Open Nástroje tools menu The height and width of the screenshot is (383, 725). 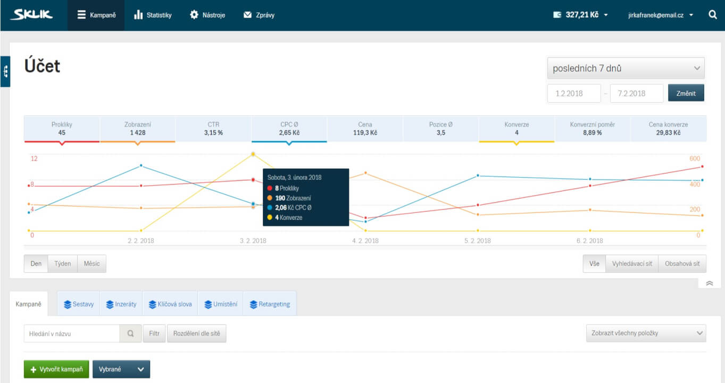coord(207,15)
